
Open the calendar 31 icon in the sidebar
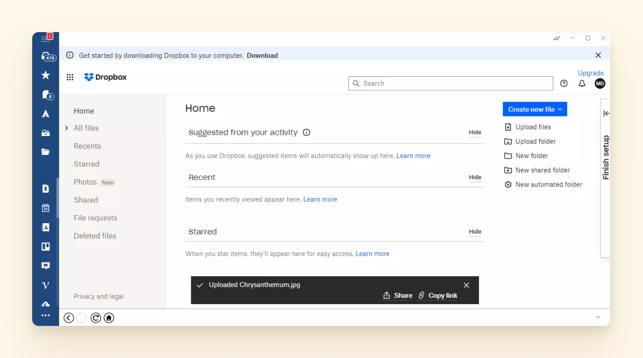[46, 208]
